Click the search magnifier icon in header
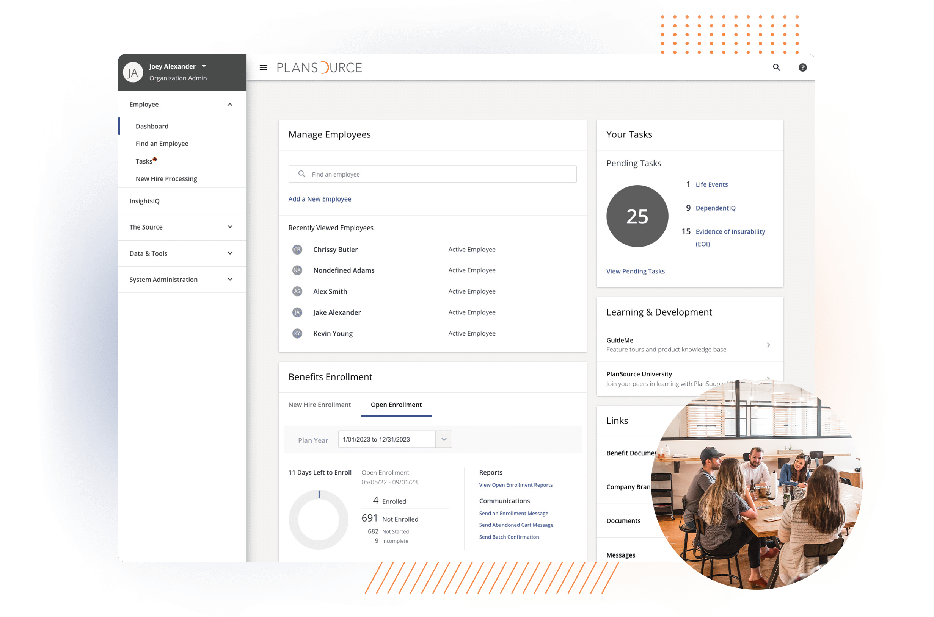 click(x=776, y=68)
